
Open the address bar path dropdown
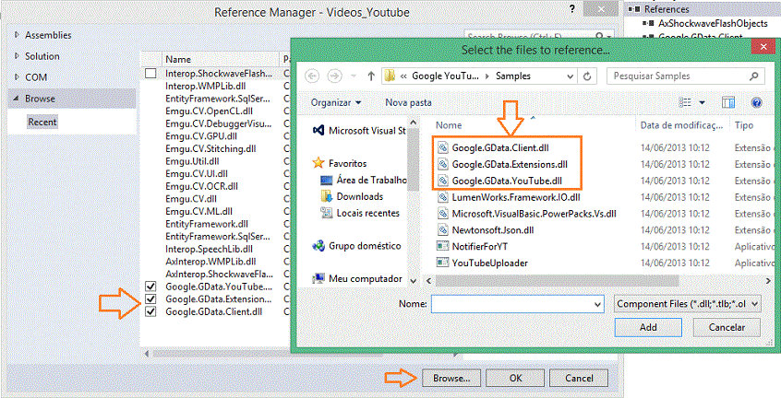(571, 76)
